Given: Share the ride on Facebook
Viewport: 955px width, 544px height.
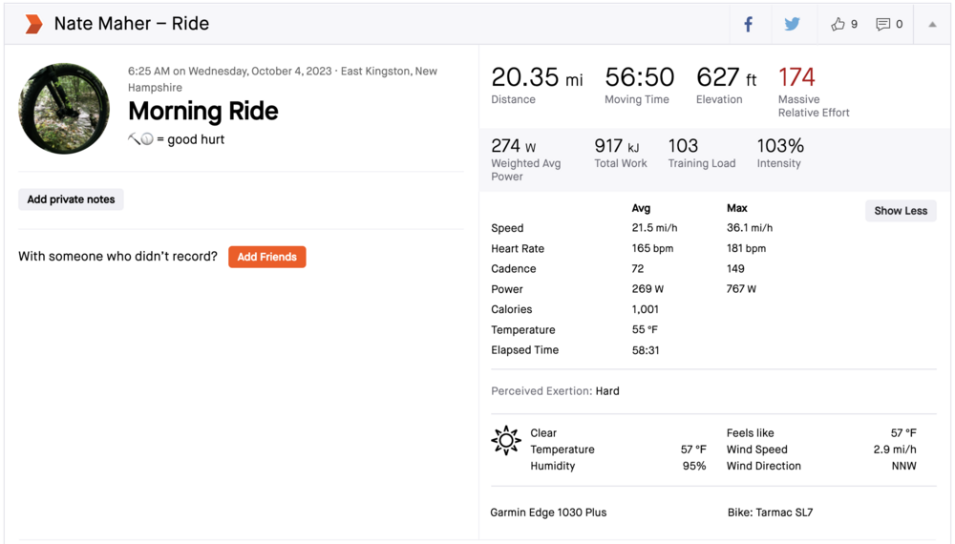Looking at the screenshot, I should [749, 25].
